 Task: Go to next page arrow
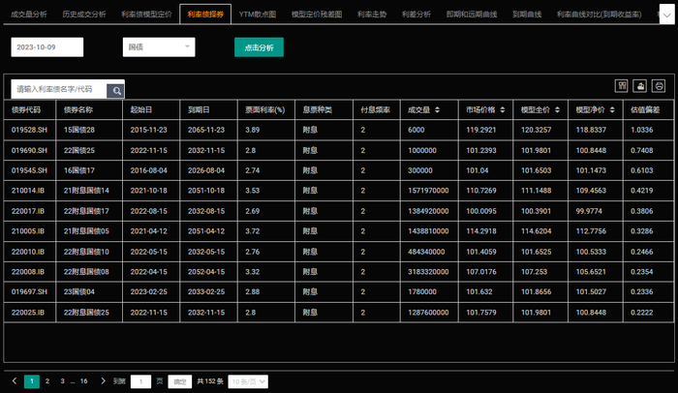pos(103,380)
